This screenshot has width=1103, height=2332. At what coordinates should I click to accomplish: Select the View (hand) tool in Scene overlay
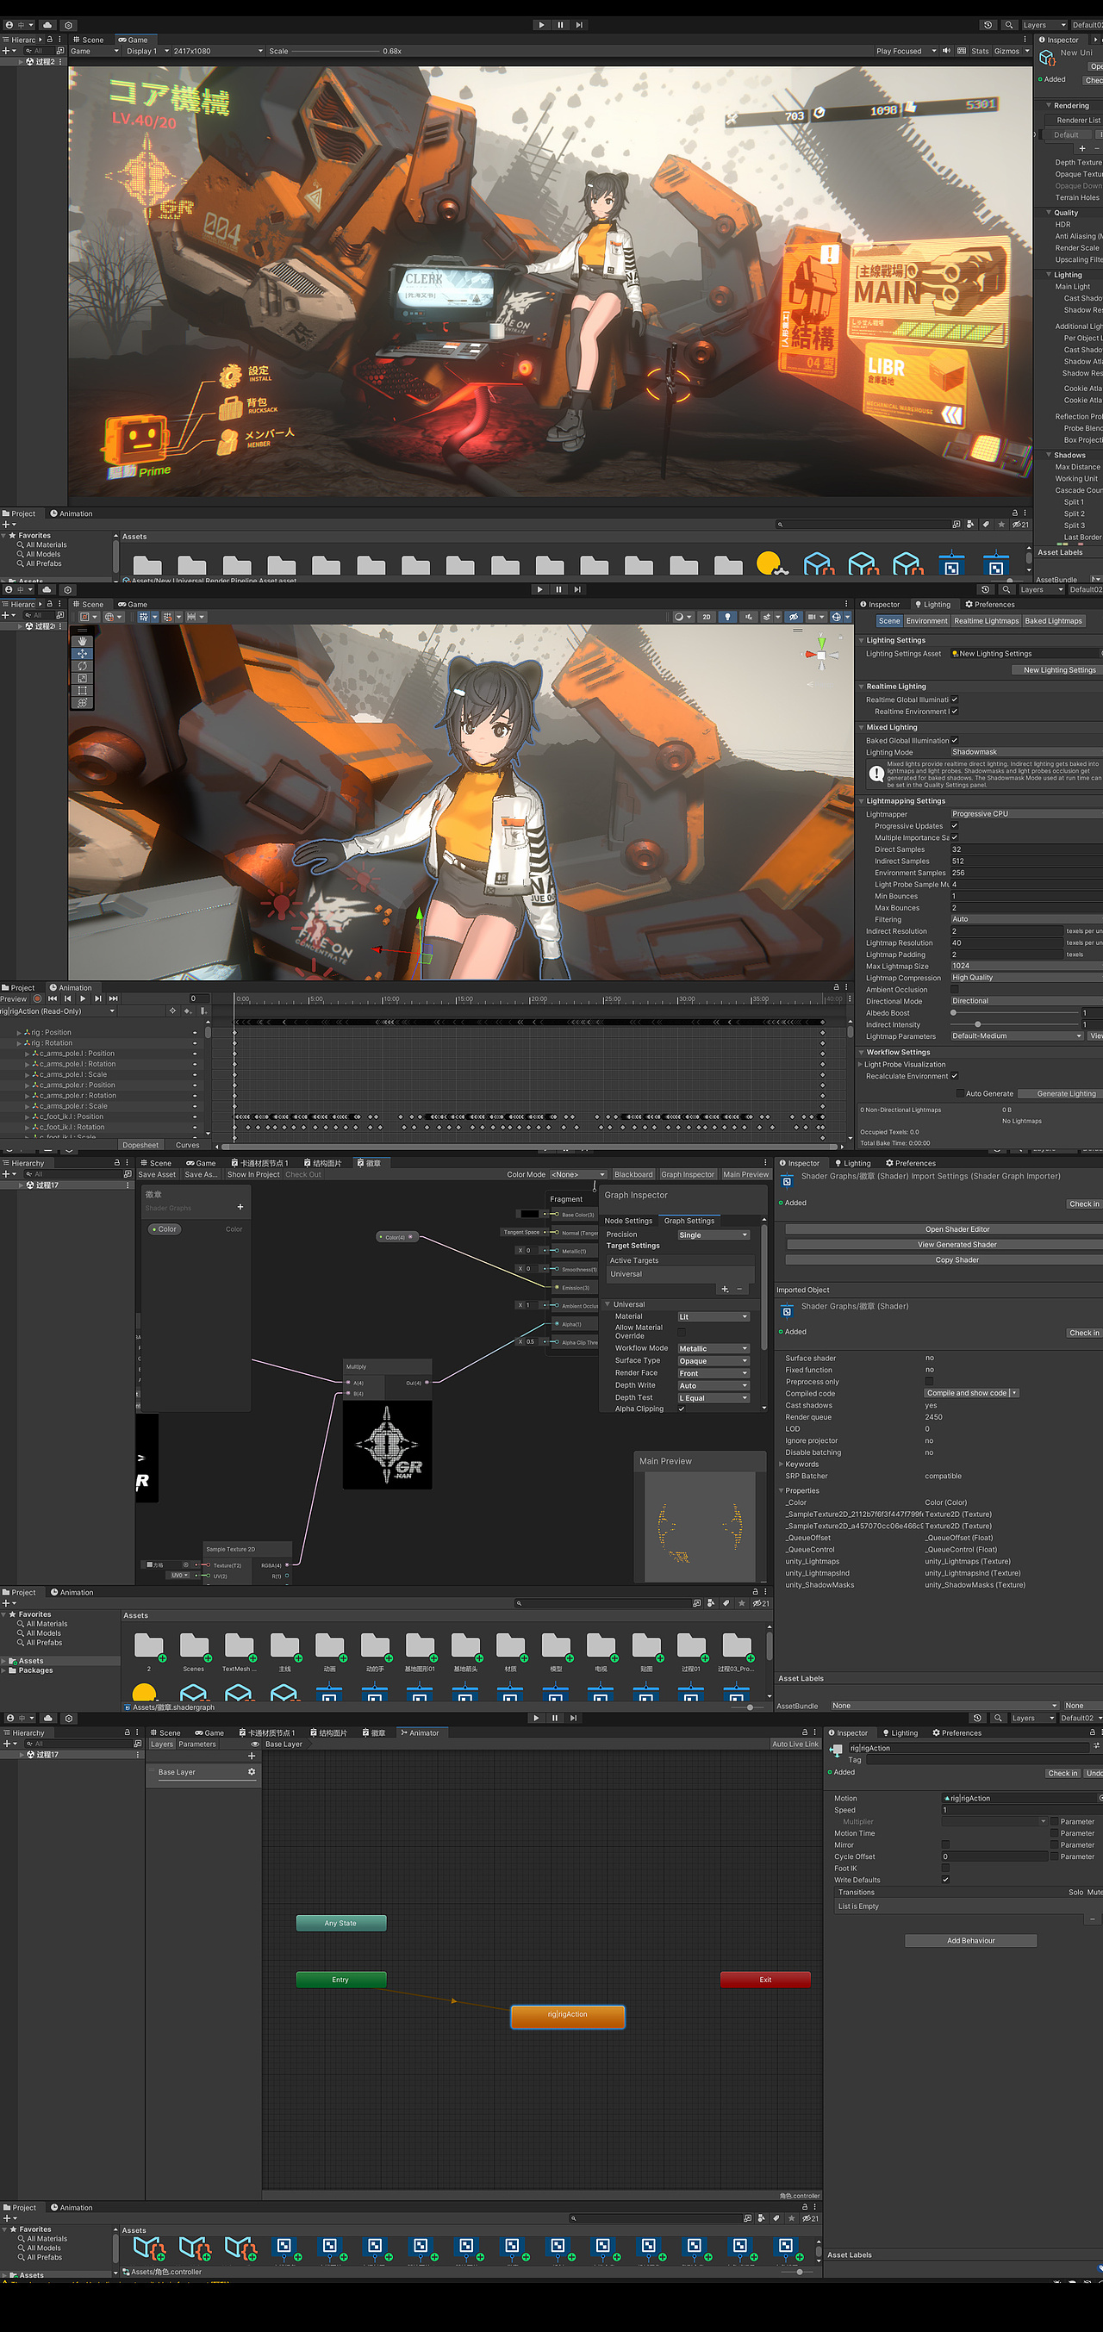click(x=83, y=641)
